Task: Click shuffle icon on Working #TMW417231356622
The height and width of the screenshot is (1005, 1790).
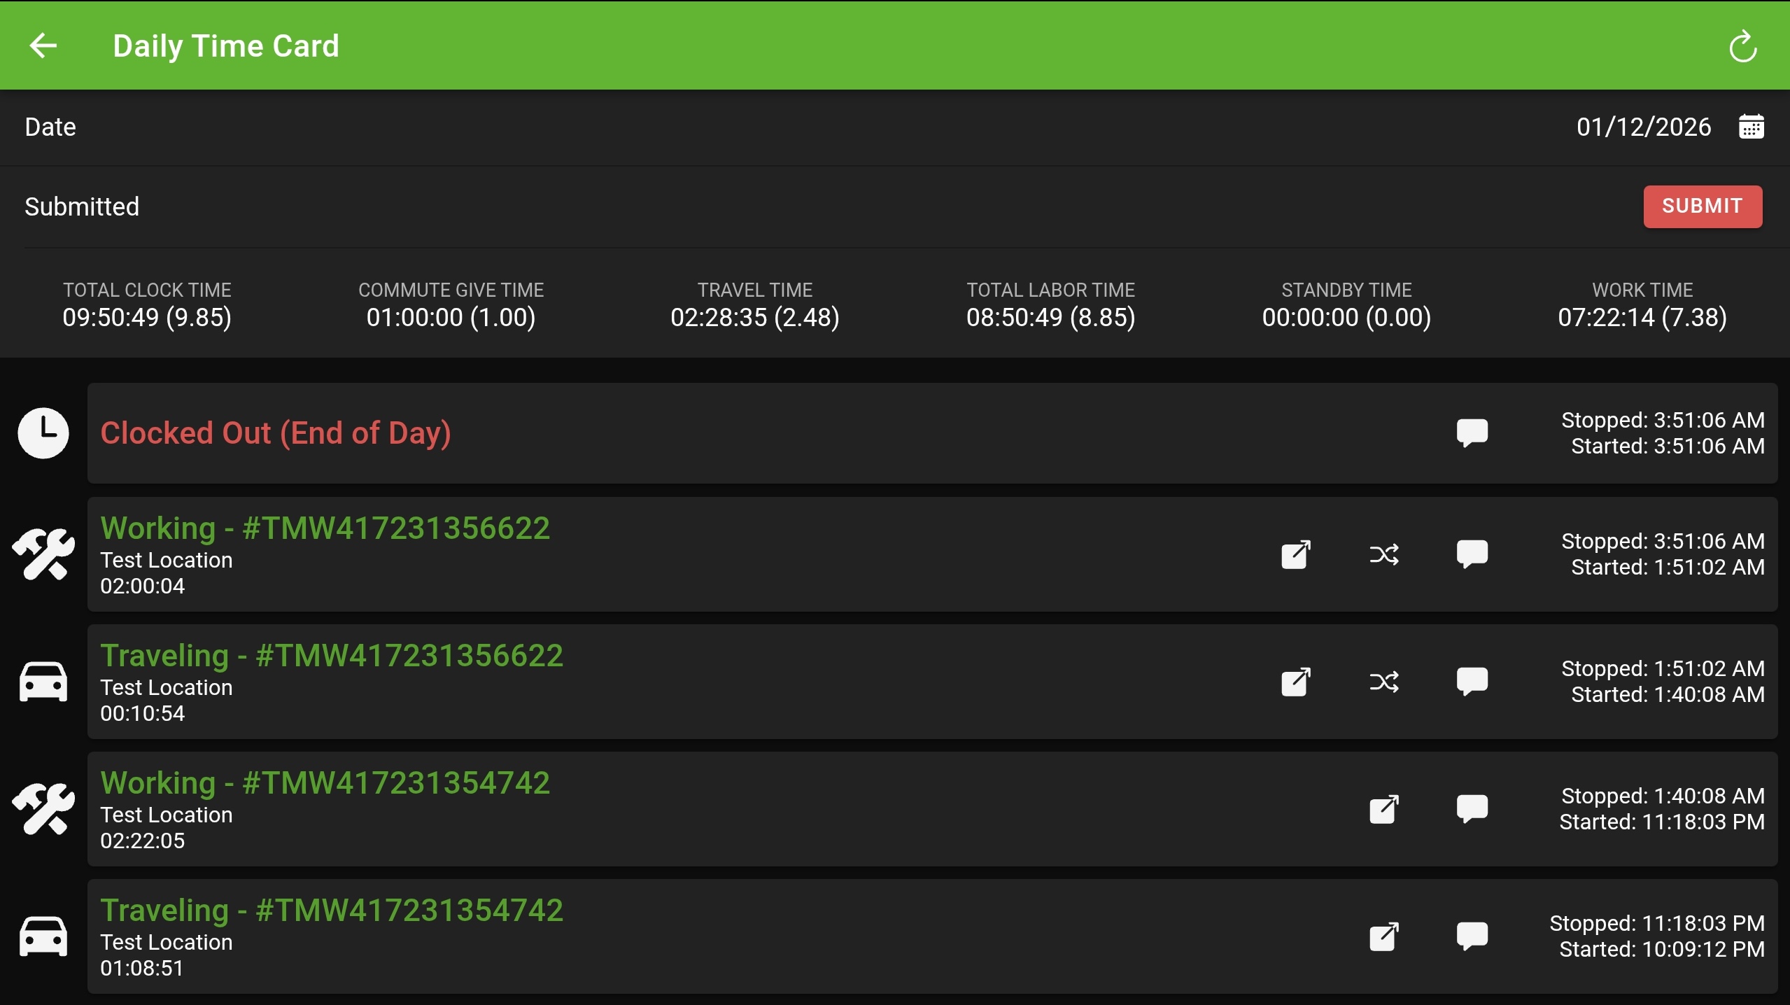Action: 1383,554
